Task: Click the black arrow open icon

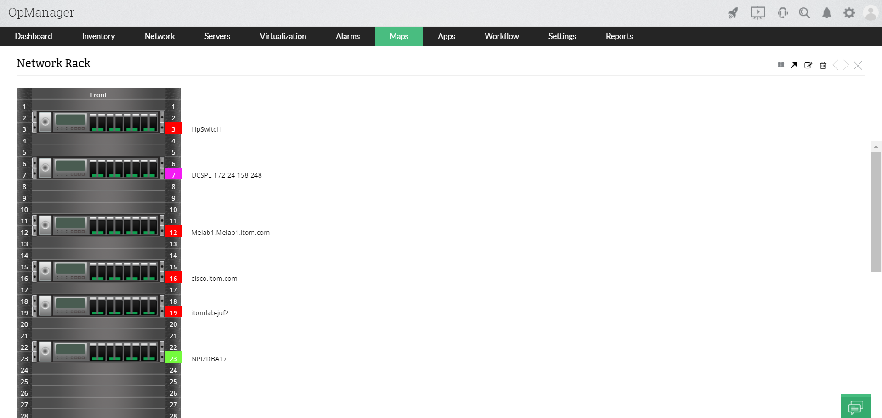Action: pos(794,65)
